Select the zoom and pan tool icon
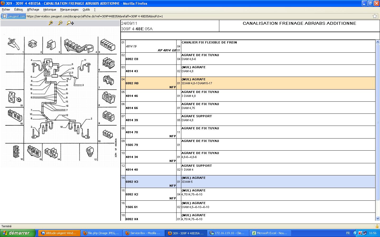The height and width of the screenshot is (237, 380). 70,23
